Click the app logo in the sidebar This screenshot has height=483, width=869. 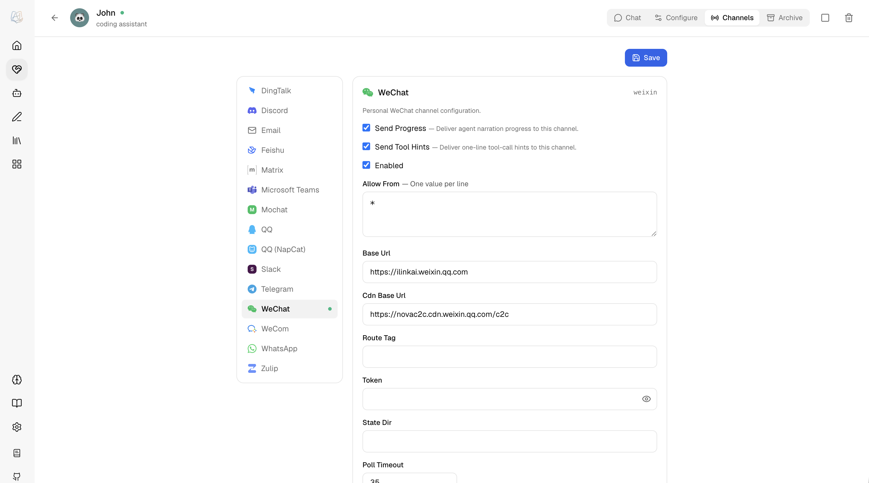point(17,17)
